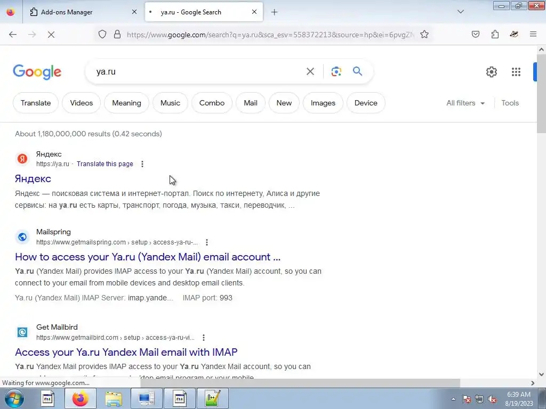Select the Meaning filter chip

coord(126,103)
